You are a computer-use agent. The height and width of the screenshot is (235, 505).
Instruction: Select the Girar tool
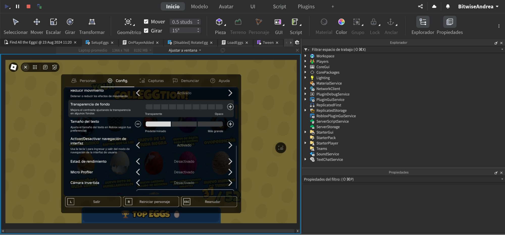point(70,25)
